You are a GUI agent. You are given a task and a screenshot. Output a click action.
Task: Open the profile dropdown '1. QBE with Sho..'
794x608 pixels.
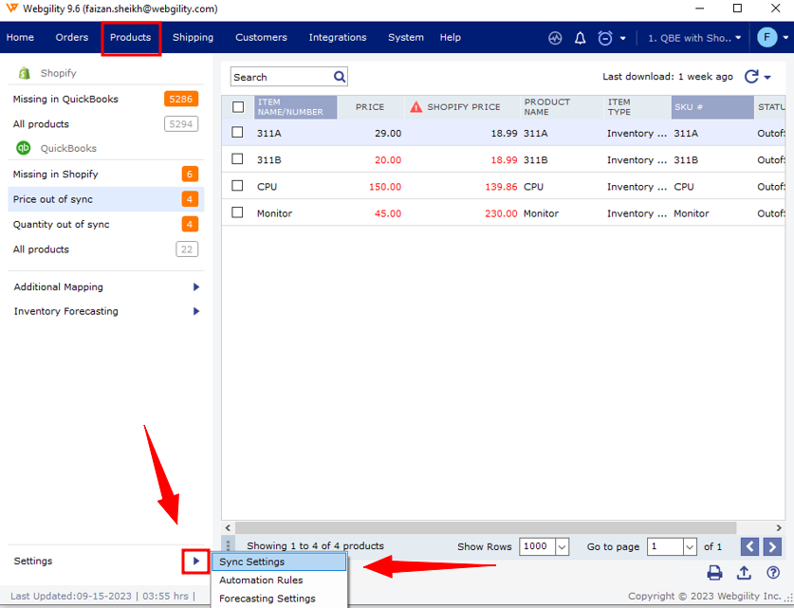pyautogui.click(x=694, y=38)
